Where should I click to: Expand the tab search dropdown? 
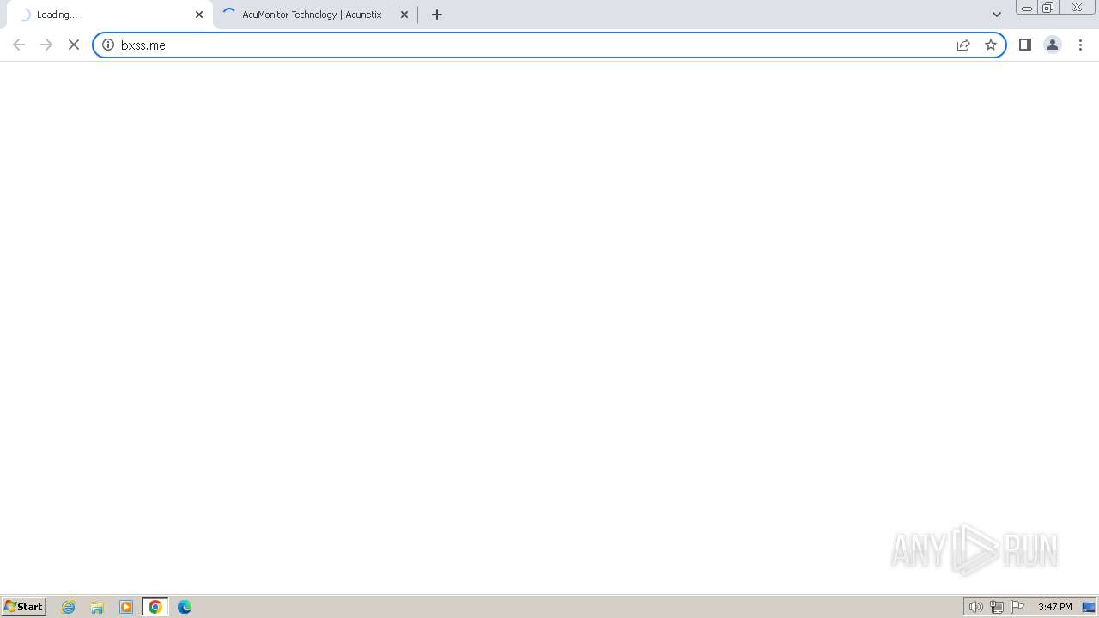coord(997,15)
